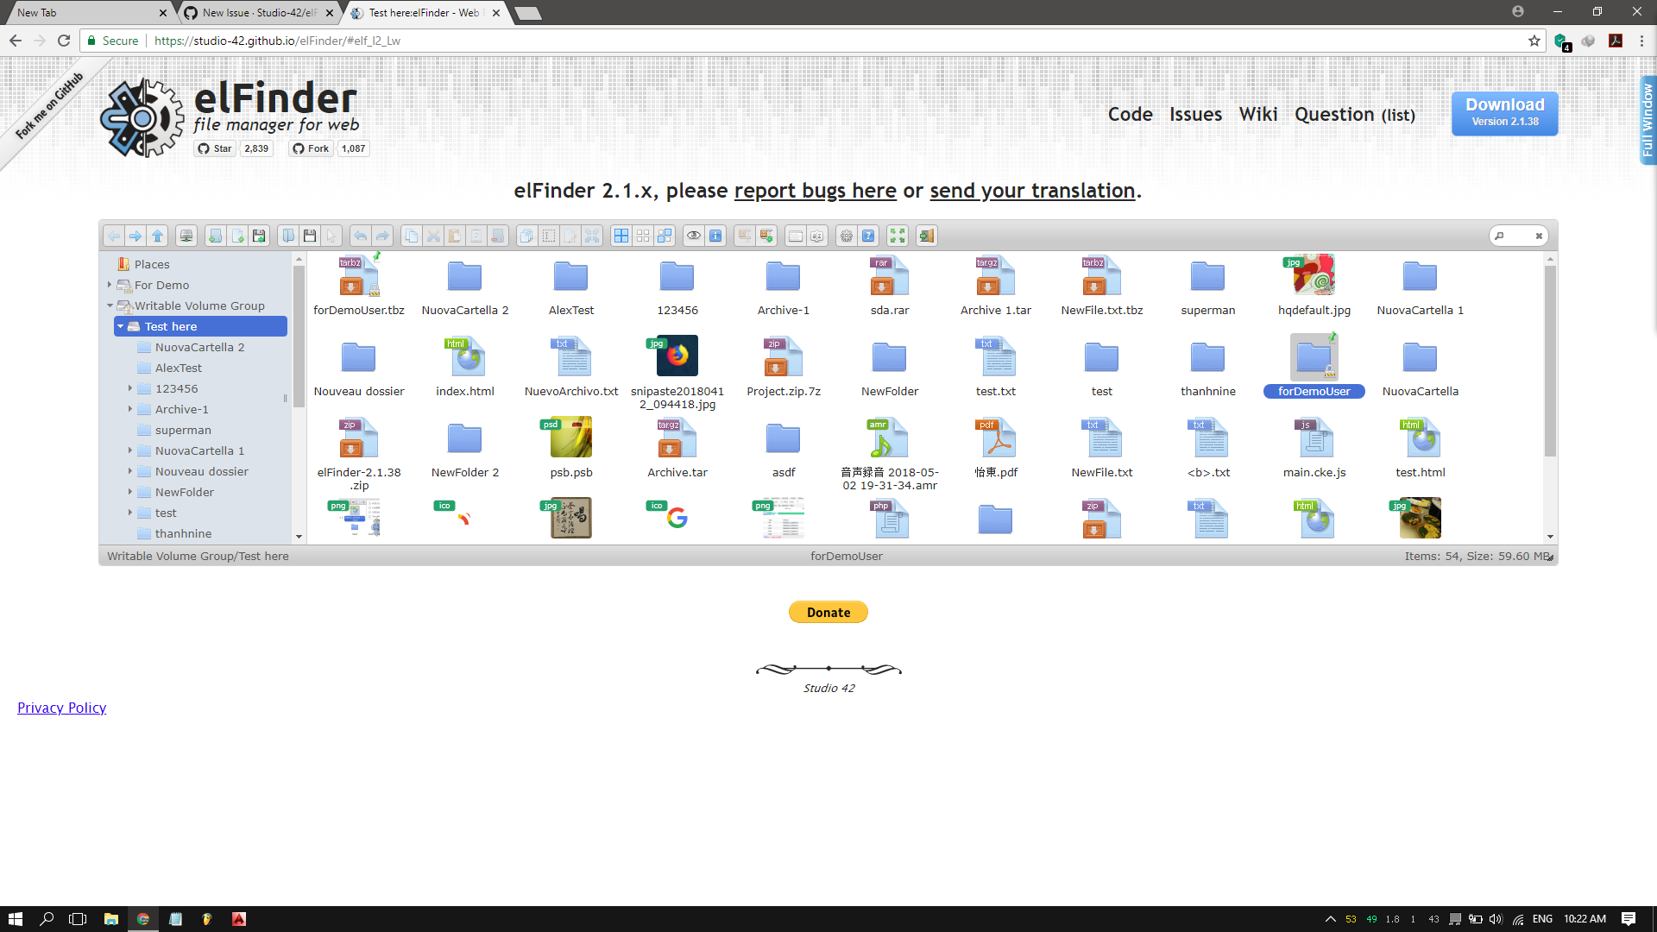The width and height of the screenshot is (1657, 932).
Task: Open the upload files toolbar icon
Action: (x=258, y=236)
